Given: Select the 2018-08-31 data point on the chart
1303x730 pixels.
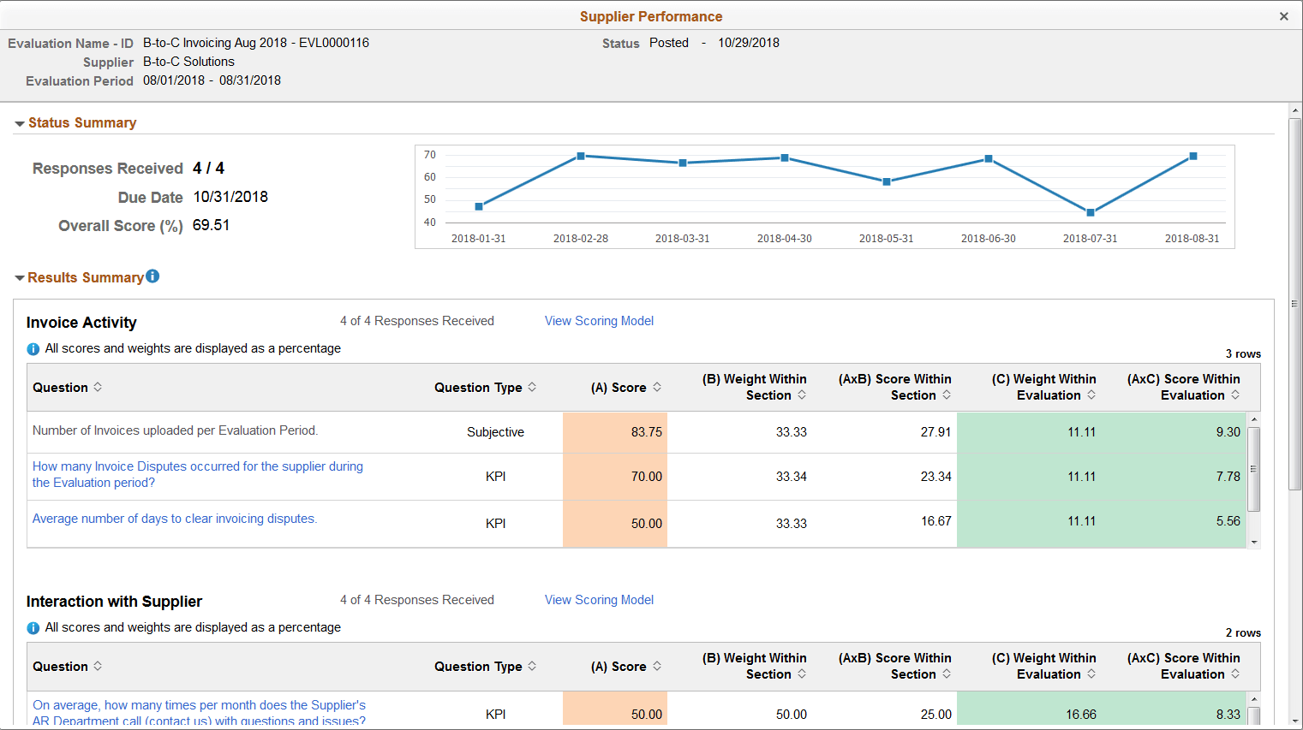Looking at the screenshot, I should pyautogui.click(x=1192, y=157).
